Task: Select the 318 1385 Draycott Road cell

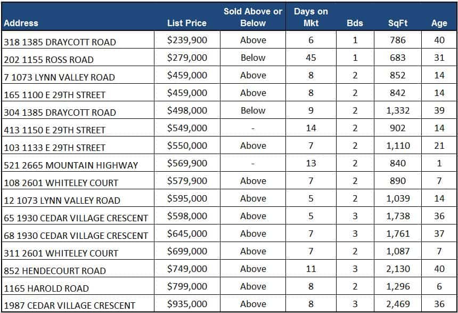Action: tap(59, 42)
